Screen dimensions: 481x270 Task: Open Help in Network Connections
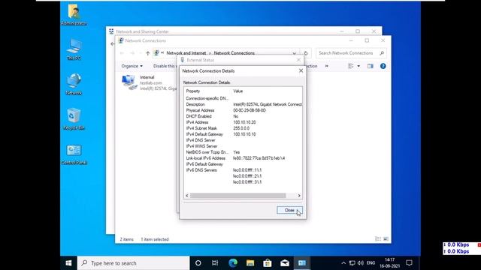click(x=383, y=66)
